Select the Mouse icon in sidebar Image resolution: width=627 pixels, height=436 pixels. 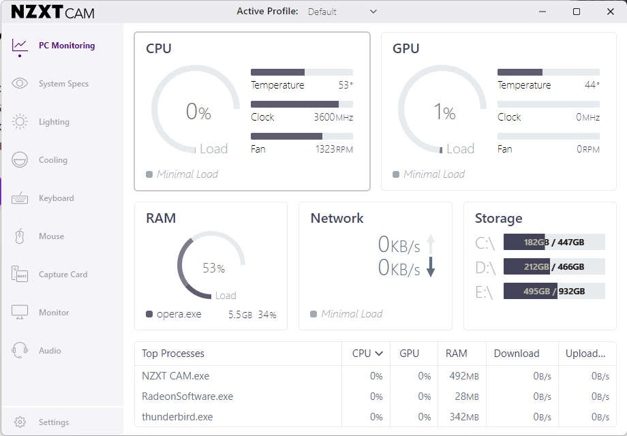tap(20, 236)
